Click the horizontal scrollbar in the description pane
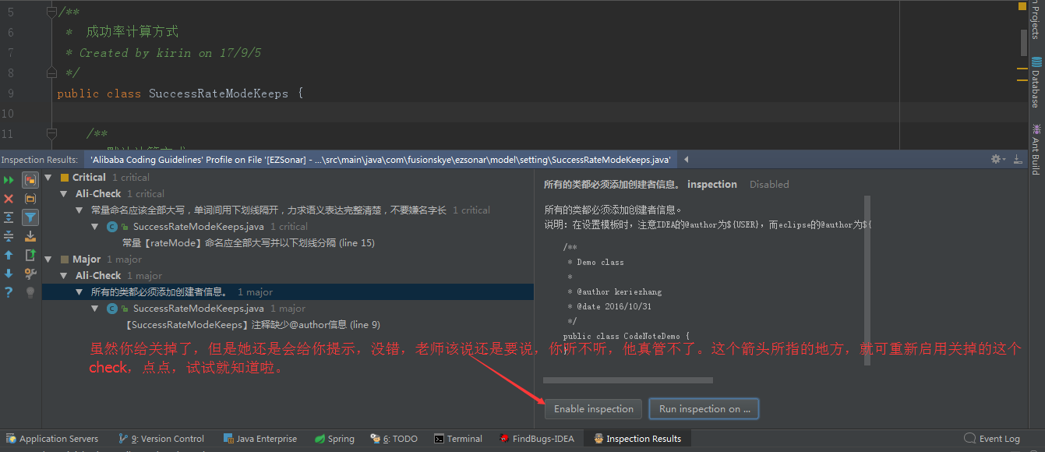The height and width of the screenshot is (452, 1045). (x=628, y=380)
